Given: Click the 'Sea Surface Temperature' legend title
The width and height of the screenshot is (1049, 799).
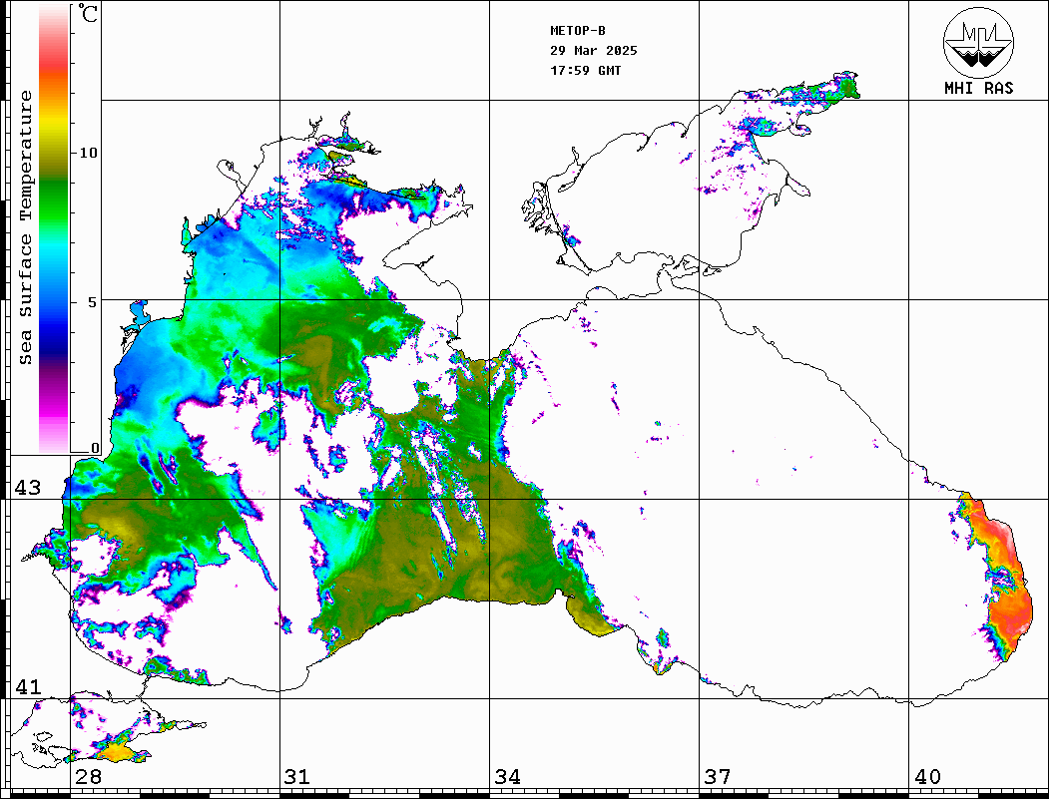Looking at the screenshot, I should (x=26, y=227).
